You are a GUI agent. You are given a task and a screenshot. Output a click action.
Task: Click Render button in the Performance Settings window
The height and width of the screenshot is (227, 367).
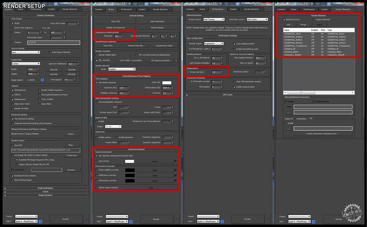coord(247,219)
